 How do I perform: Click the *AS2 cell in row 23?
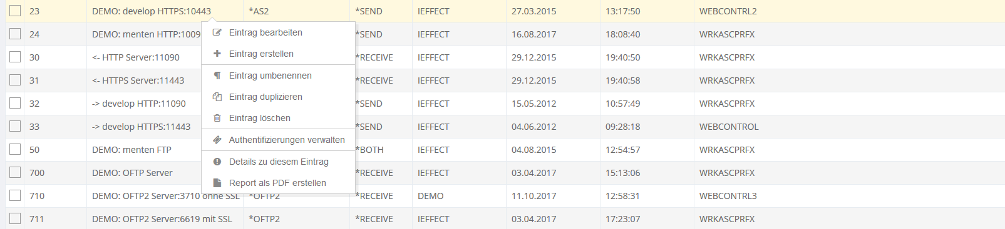259,11
